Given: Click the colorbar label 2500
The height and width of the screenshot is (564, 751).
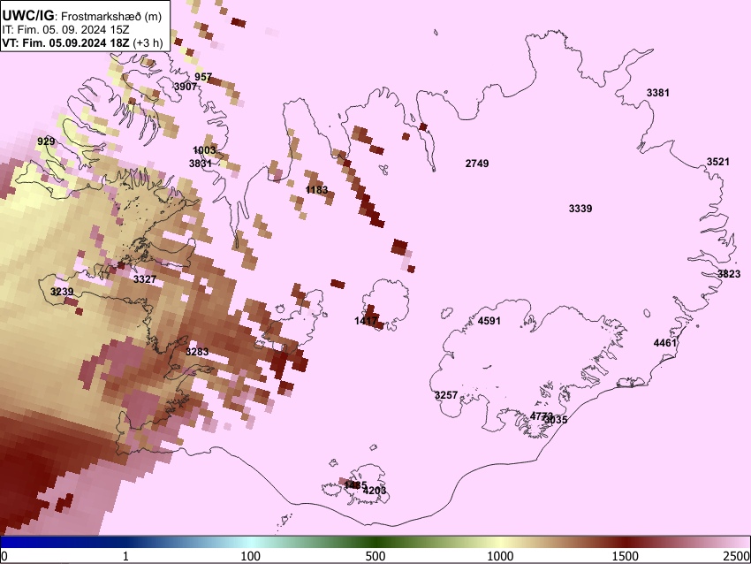Looking at the screenshot, I should coord(737,556).
